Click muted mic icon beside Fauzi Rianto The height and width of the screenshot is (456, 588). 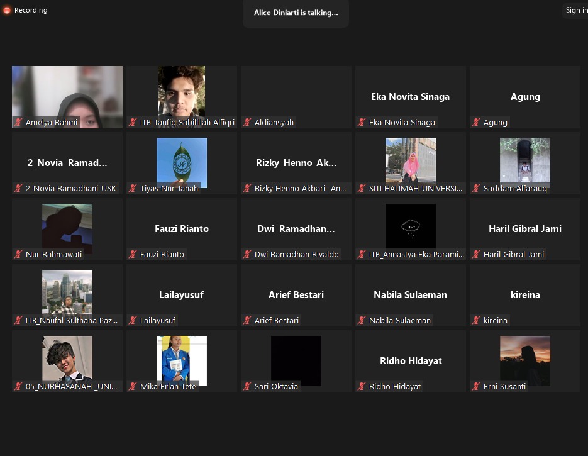tap(133, 255)
